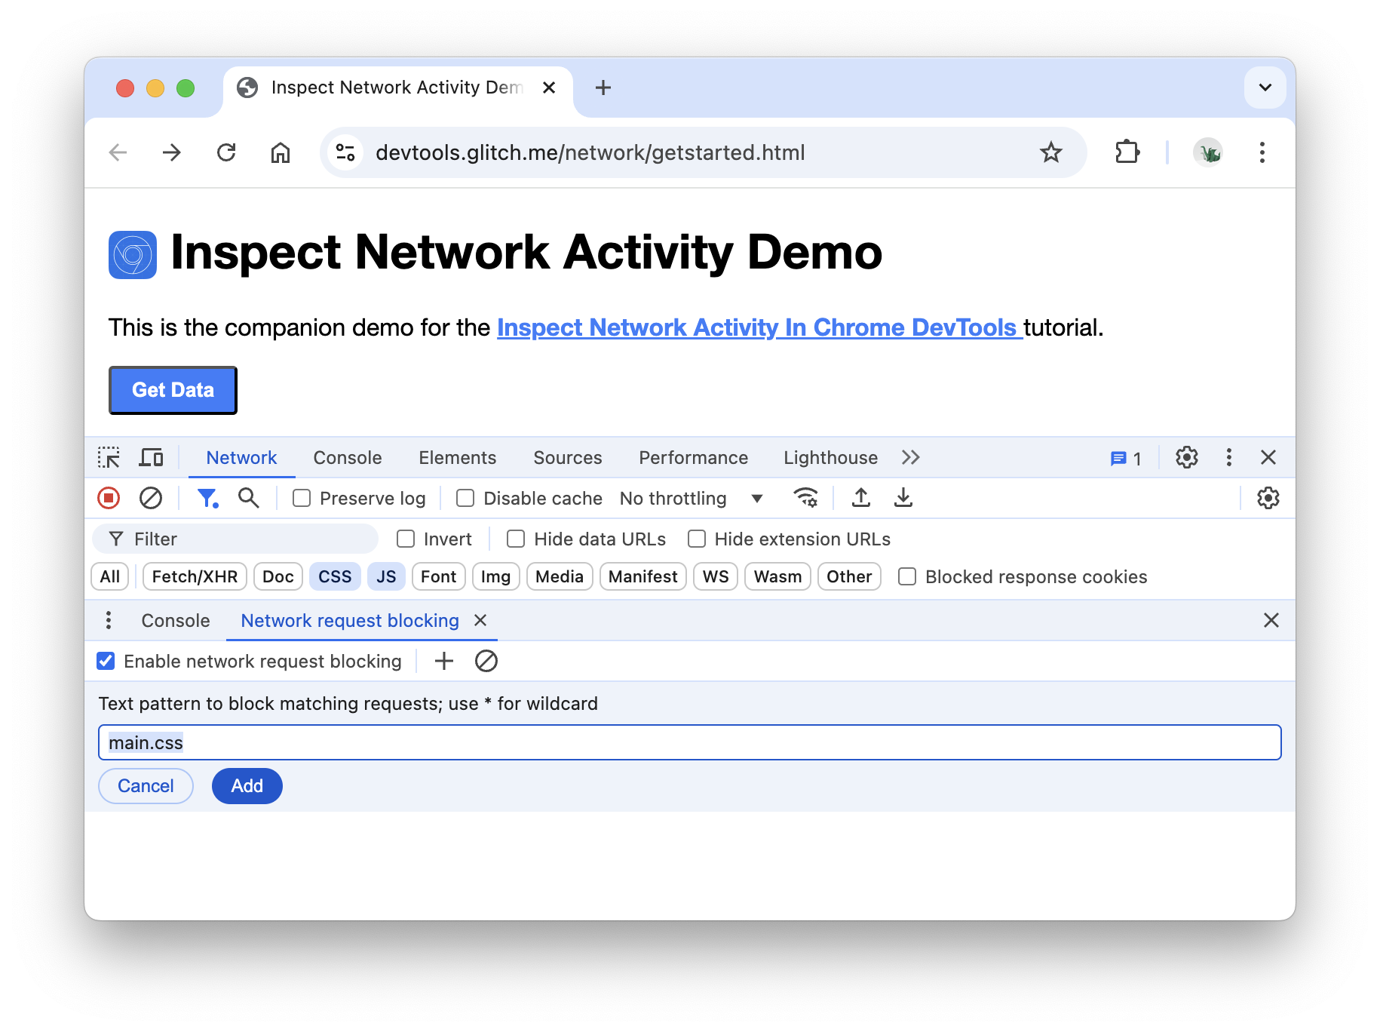Open the drawer options three-dot menu
This screenshot has width=1380, height=1032.
click(x=109, y=620)
